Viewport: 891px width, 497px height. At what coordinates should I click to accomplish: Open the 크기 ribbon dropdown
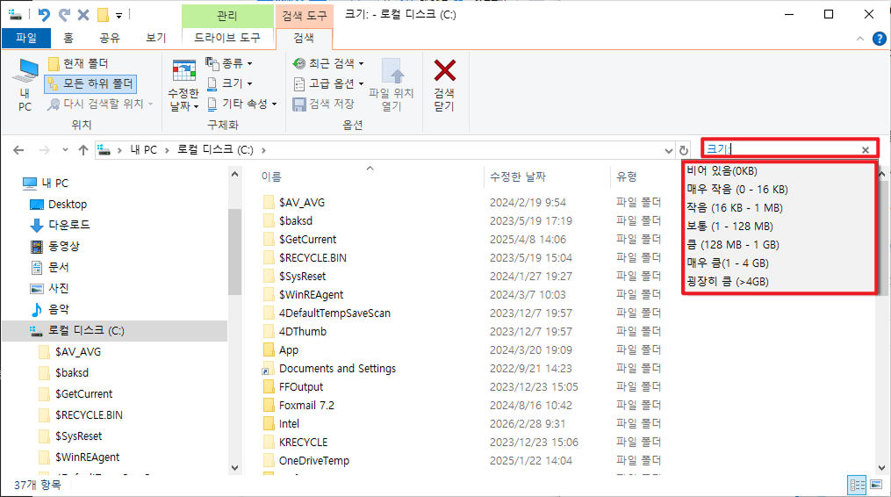point(229,83)
